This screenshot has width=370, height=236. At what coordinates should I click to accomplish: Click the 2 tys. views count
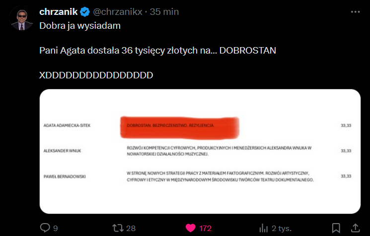click(x=282, y=229)
